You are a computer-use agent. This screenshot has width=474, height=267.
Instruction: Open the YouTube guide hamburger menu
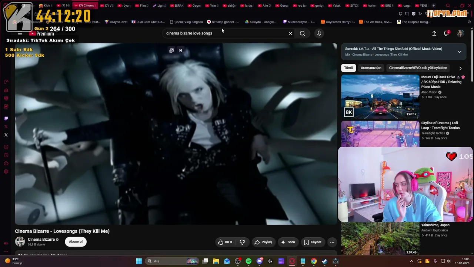20,33
